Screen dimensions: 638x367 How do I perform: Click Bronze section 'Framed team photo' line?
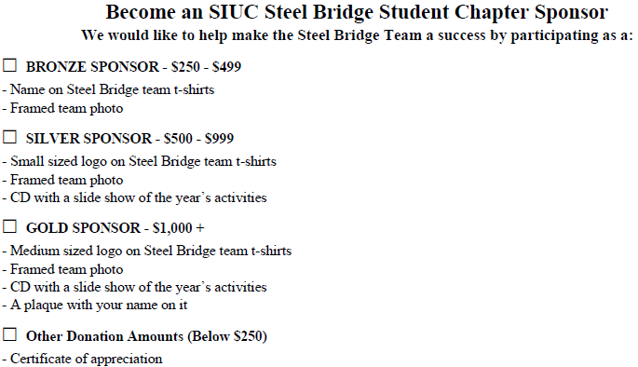(62, 108)
